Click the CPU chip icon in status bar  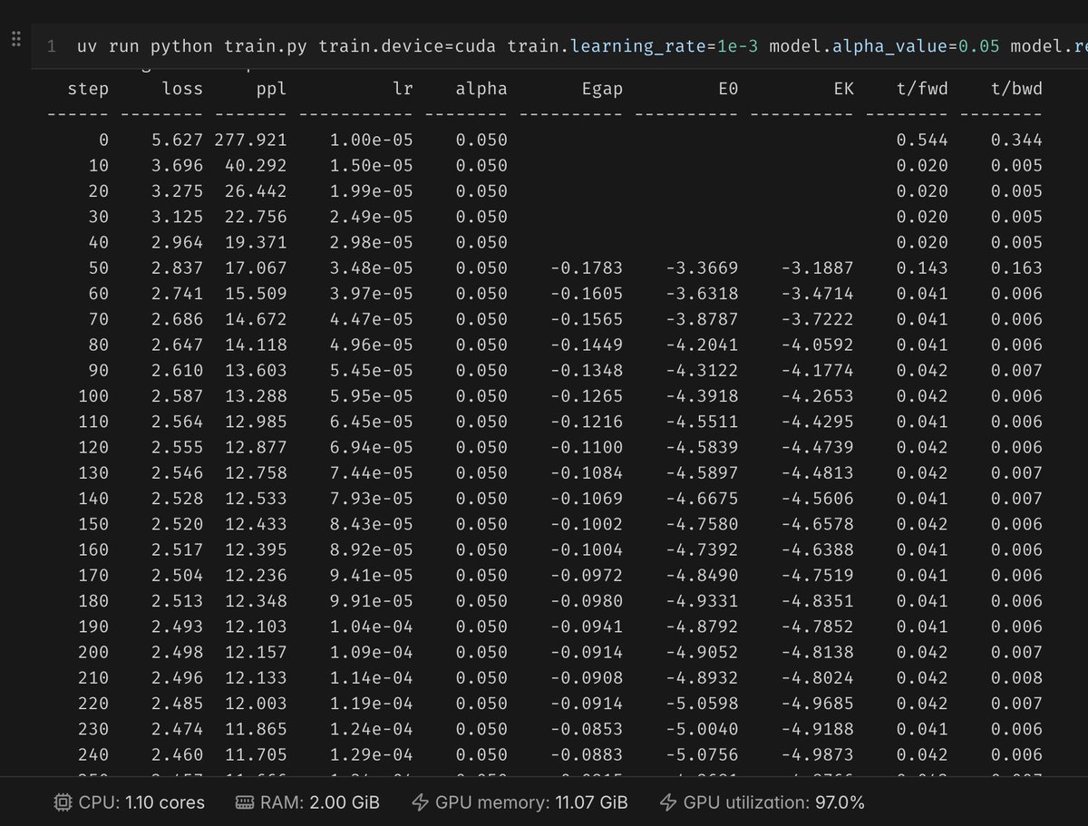(x=63, y=802)
